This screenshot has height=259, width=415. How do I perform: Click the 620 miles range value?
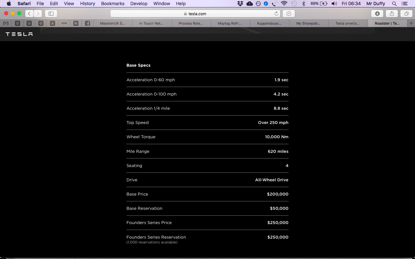278,151
